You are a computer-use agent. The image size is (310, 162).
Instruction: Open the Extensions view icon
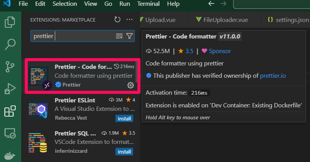pos(10,111)
